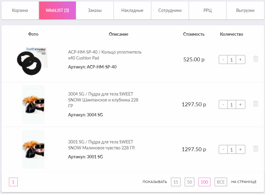Open the Корзина tab

[20, 10]
